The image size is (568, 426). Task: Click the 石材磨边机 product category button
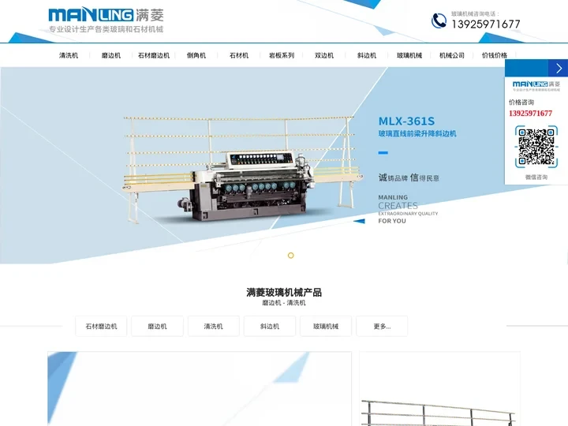click(x=101, y=326)
